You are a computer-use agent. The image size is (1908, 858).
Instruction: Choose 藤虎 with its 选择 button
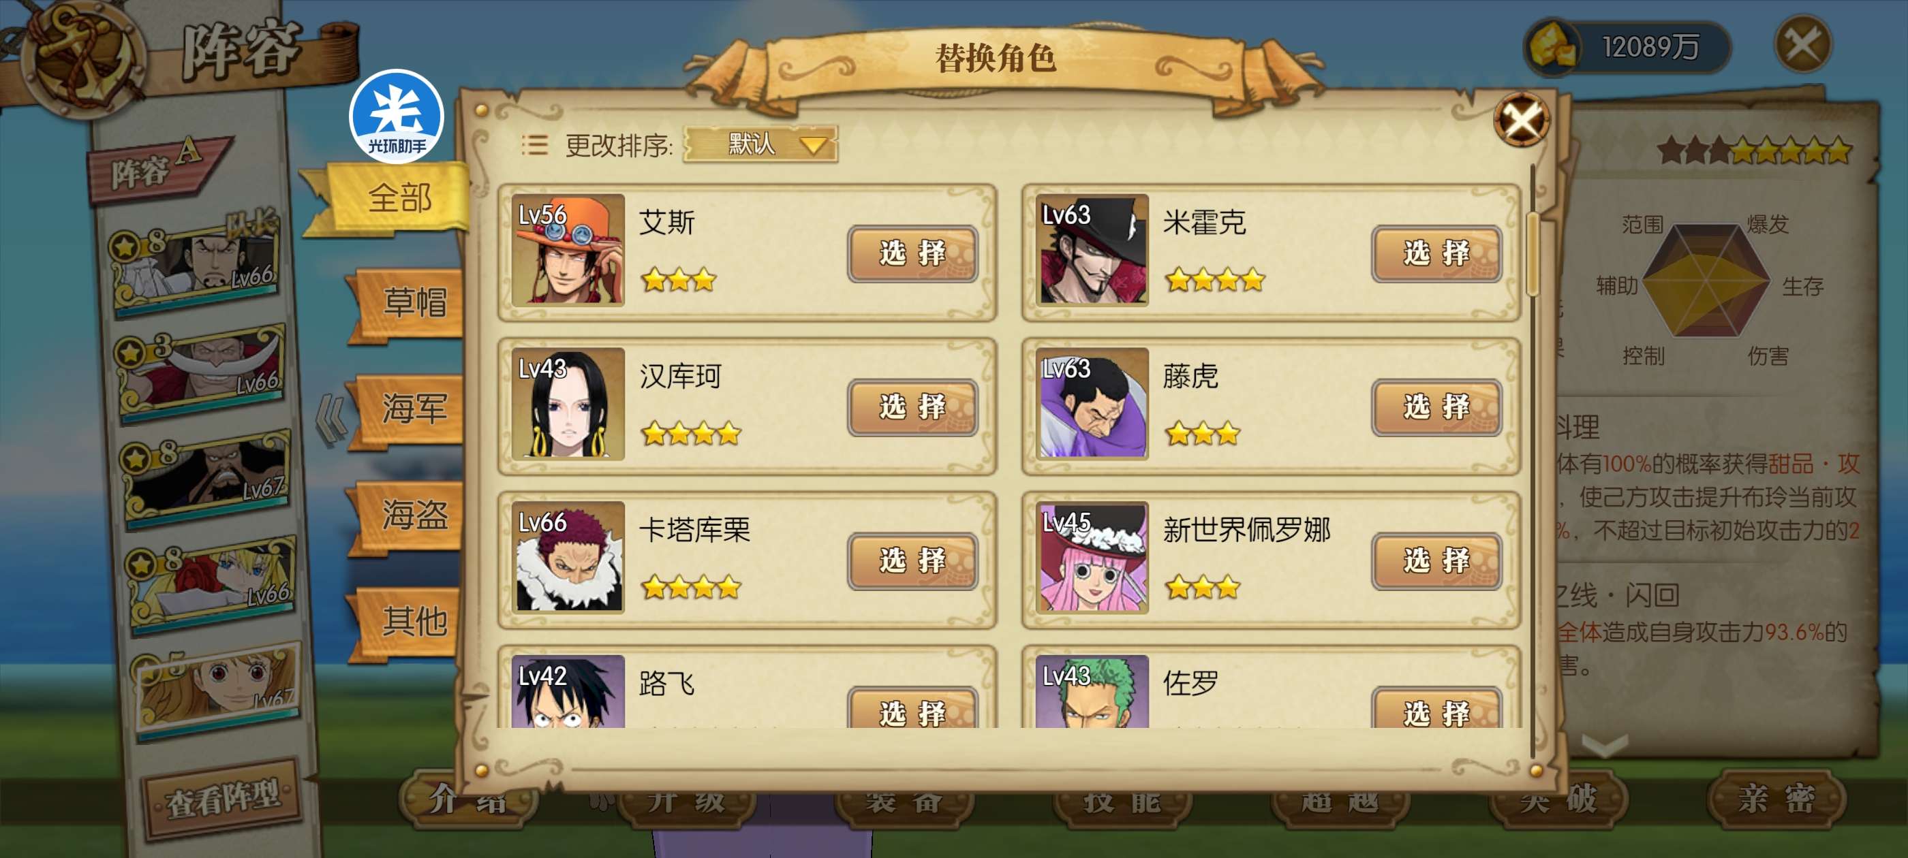click(x=1436, y=407)
